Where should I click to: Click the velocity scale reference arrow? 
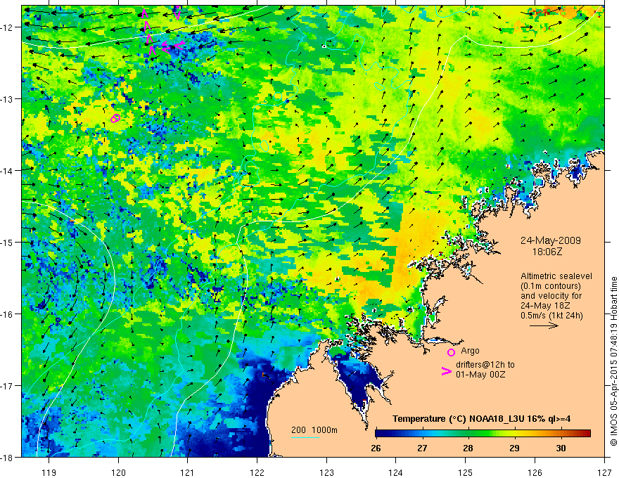(x=544, y=325)
